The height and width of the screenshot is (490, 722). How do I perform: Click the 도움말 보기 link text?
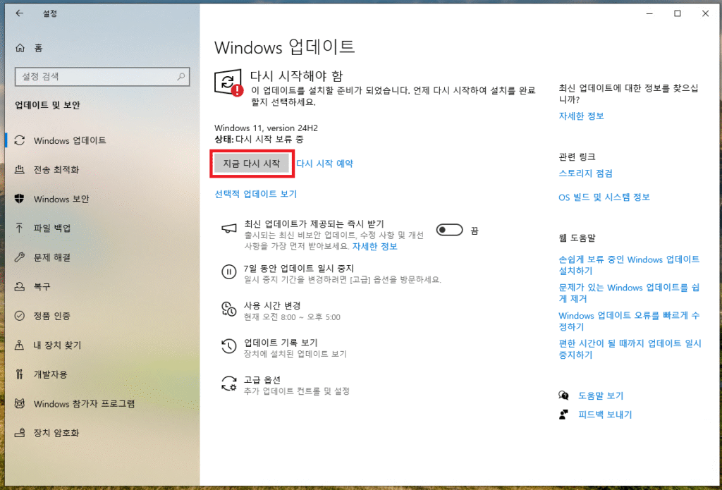pos(601,396)
